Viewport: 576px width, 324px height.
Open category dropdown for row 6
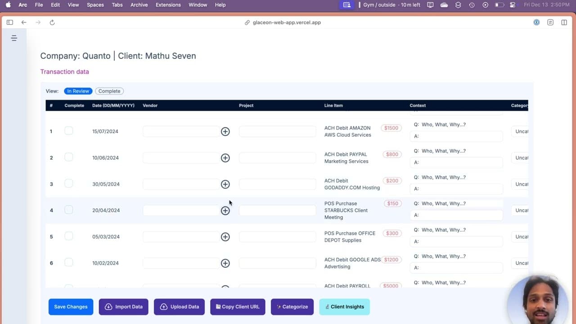pos(520,263)
